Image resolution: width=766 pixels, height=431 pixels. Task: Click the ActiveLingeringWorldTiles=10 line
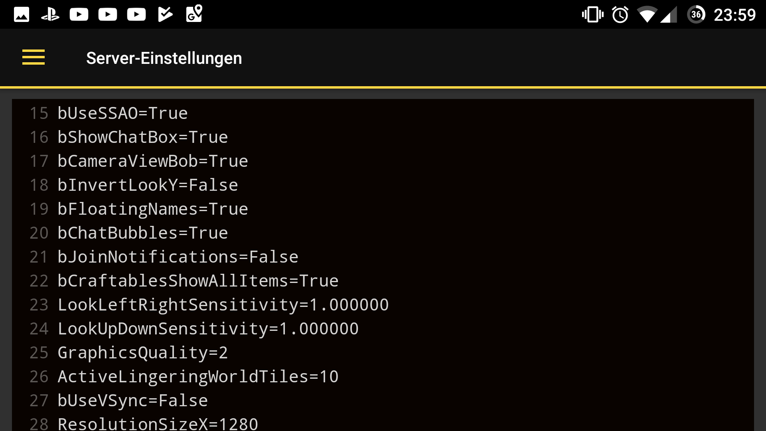click(198, 377)
